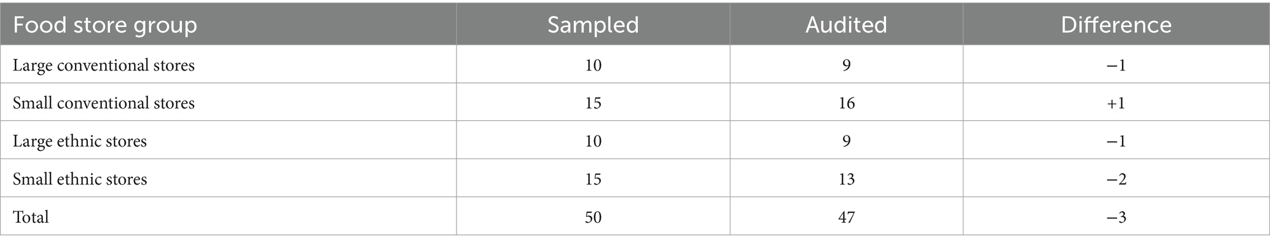1270x246 pixels.
Task: Click the "Difference" column header
Action: click(x=1116, y=25)
